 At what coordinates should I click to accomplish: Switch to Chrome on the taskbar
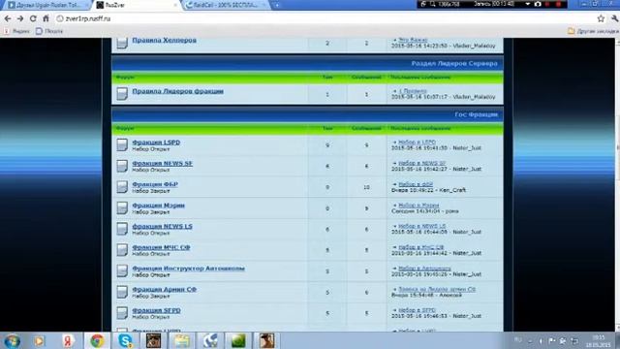[97, 340]
